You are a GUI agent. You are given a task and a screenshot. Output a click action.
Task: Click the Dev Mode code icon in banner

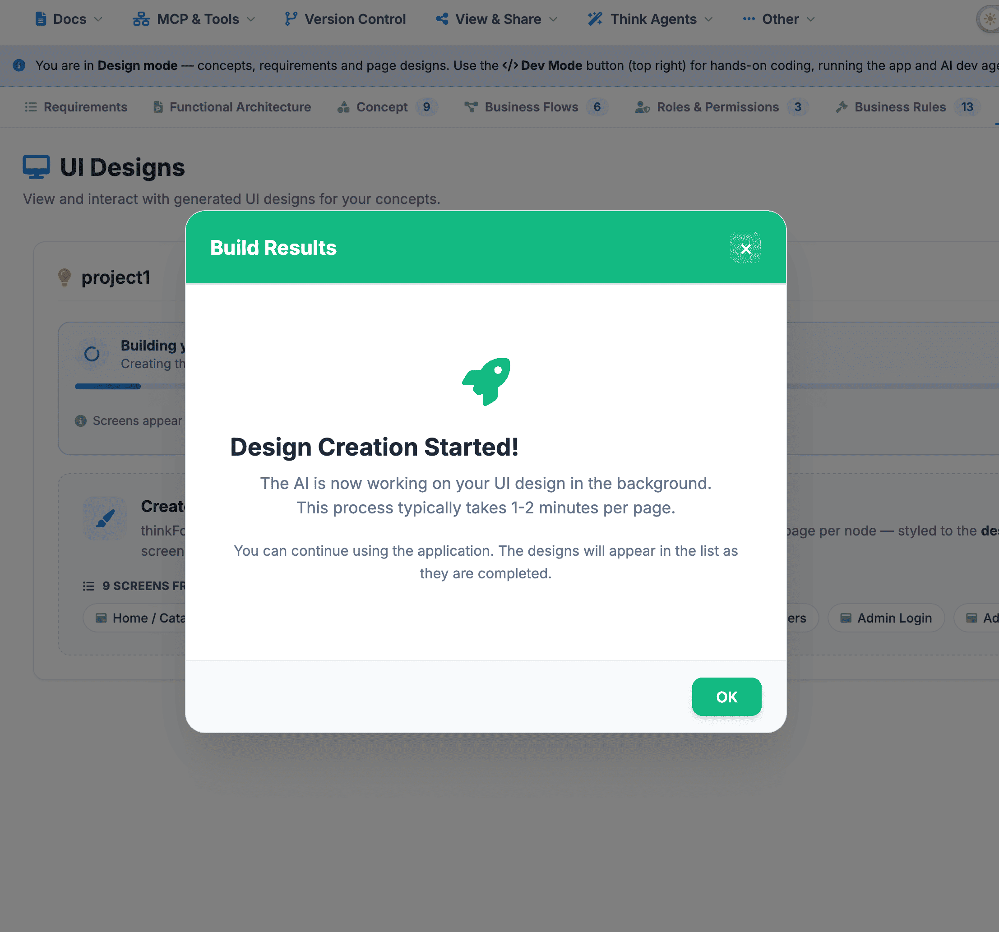click(x=510, y=65)
